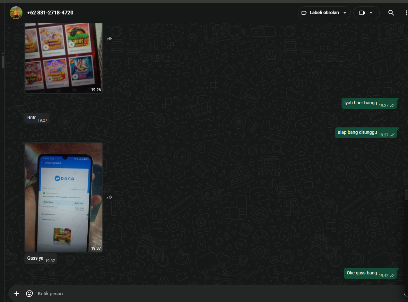Screen dimensions: 408x302
Task: Expand the Labeli obrolan dropdown arrow
Action: 345,13
